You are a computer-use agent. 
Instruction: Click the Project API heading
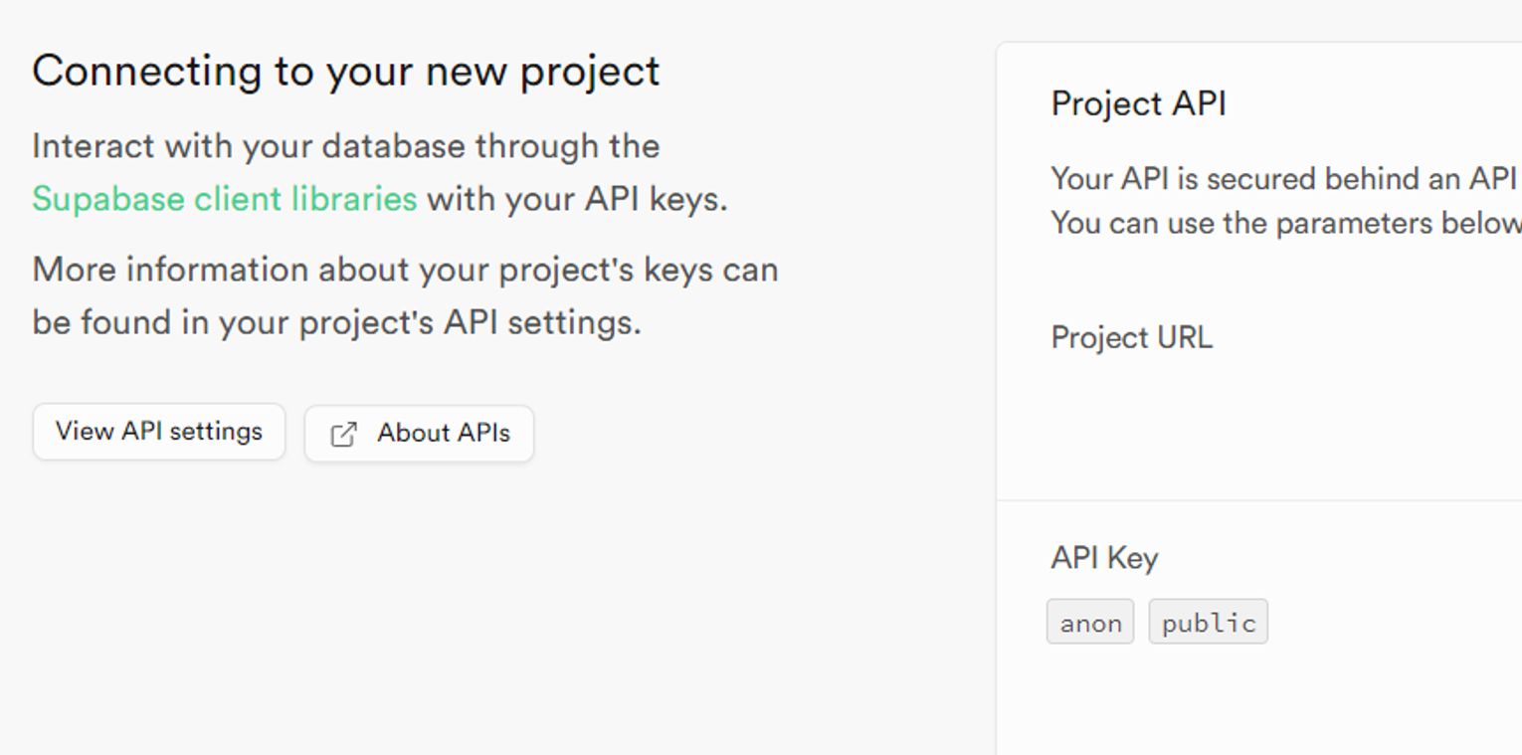click(x=1138, y=103)
